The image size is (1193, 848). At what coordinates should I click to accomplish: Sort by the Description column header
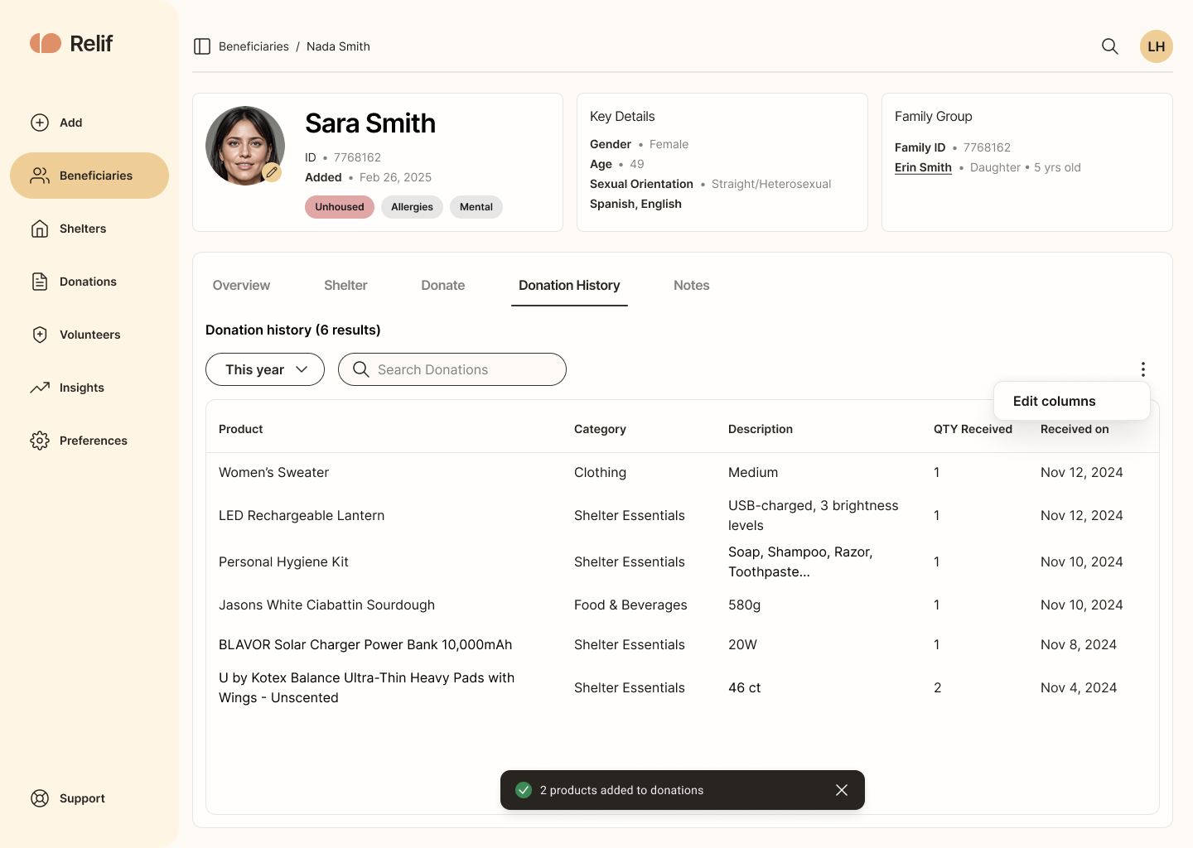tap(761, 429)
